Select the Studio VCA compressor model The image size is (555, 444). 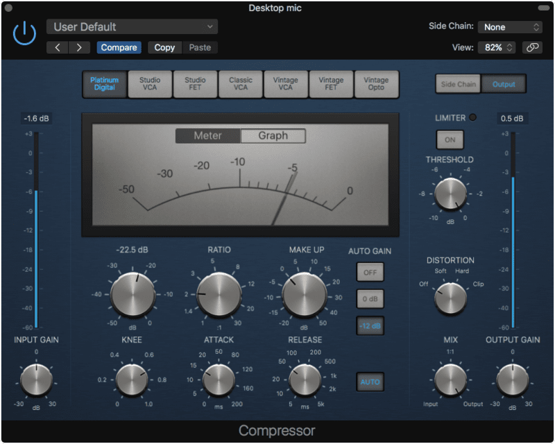(151, 84)
